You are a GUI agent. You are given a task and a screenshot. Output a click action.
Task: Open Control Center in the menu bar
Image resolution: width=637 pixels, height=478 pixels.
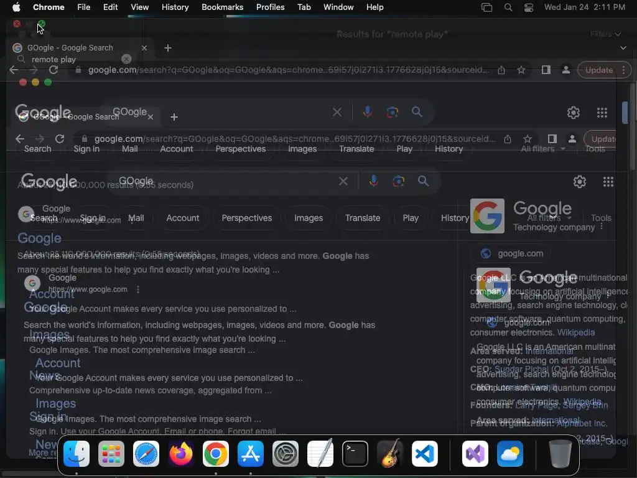point(529,7)
